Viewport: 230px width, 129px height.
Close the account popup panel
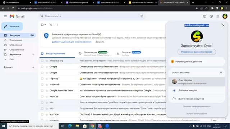[x=223, y=25]
